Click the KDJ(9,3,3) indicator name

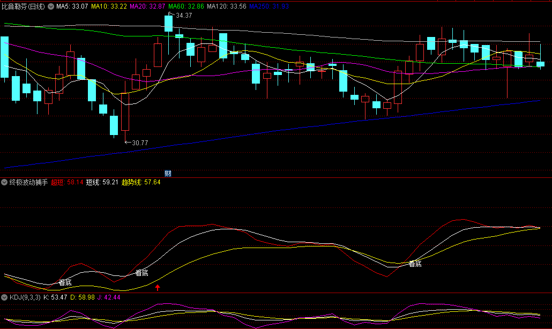pyautogui.click(x=25, y=297)
